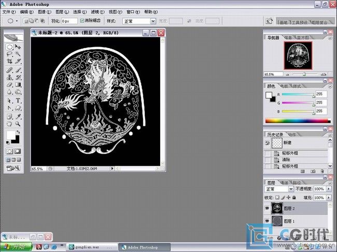Select the Eraser tool

(x=9, y=85)
